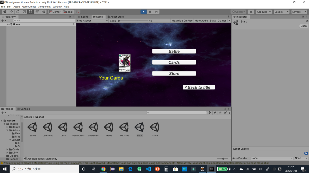Toggle Local handle rotation button
Viewport: 309px width, 173px height.
tap(68, 12)
